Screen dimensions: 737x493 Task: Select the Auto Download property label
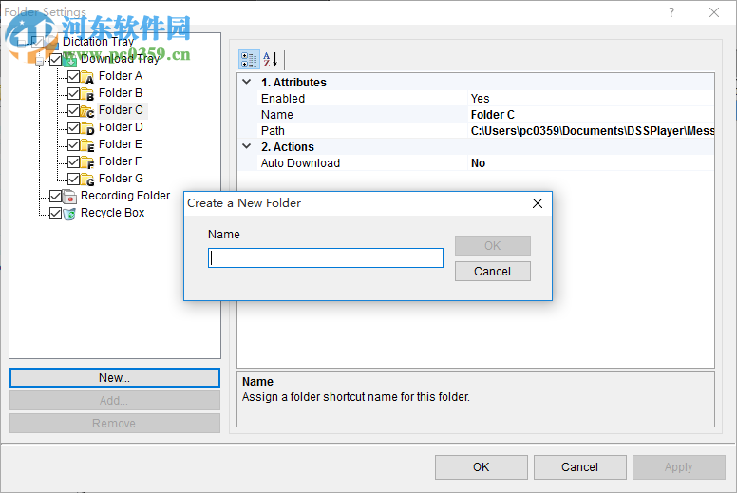click(300, 163)
